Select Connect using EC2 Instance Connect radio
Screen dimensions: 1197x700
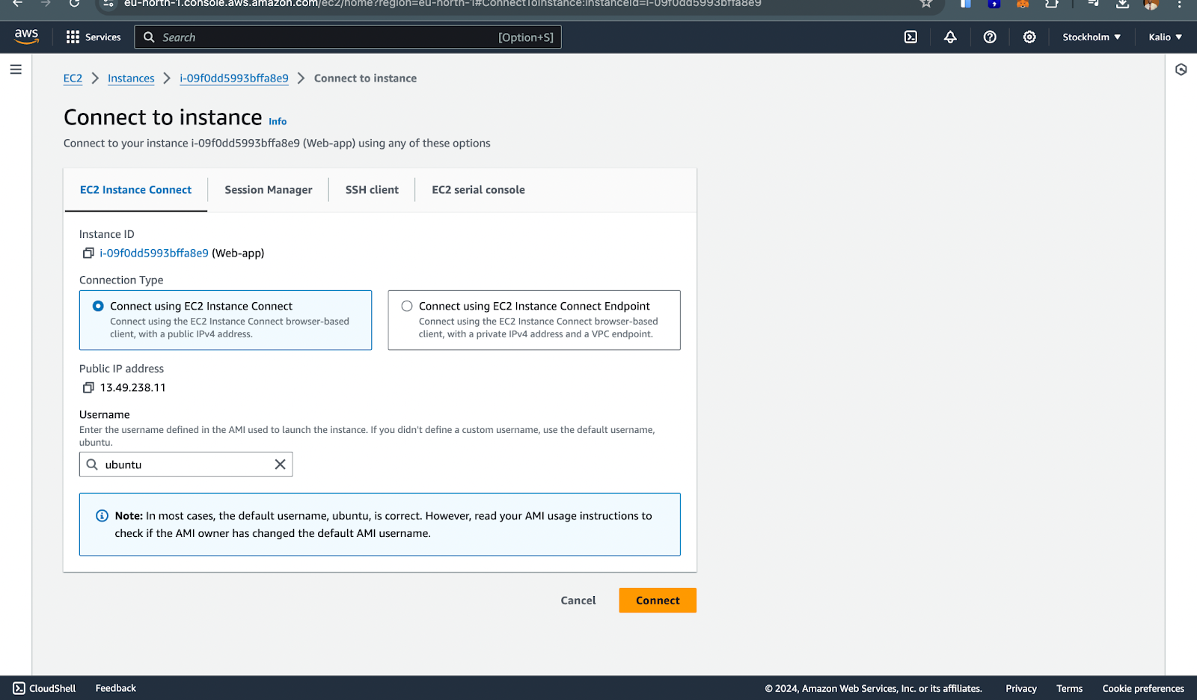(x=98, y=306)
